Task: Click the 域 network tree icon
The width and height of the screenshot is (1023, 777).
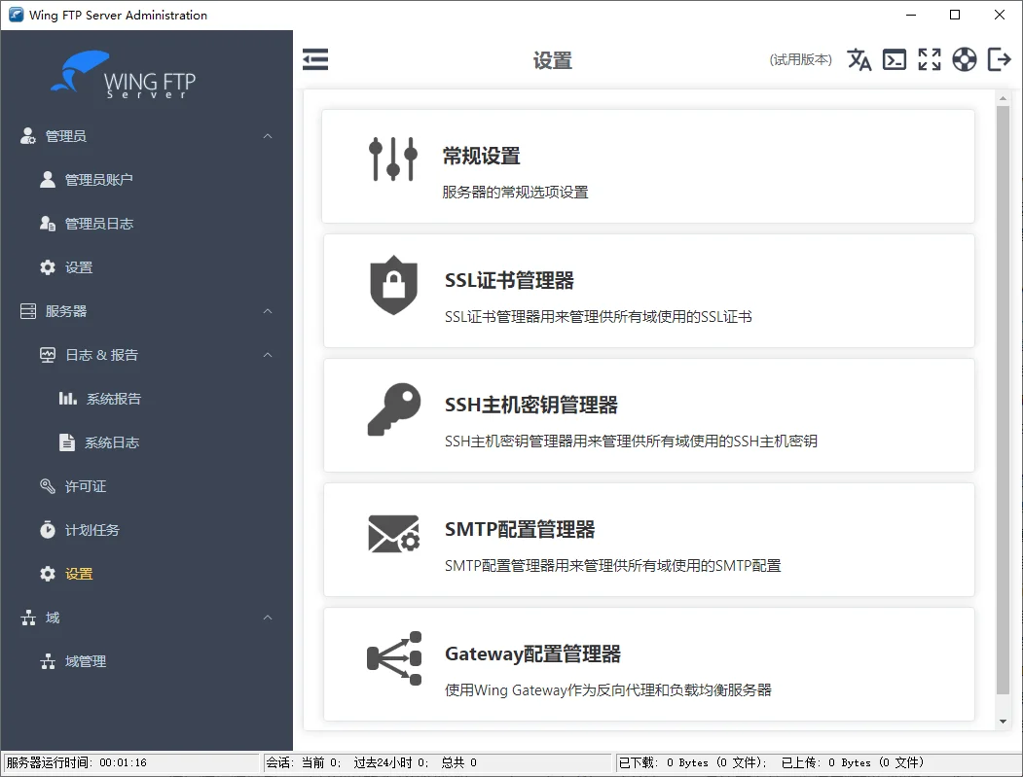Action: click(28, 618)
